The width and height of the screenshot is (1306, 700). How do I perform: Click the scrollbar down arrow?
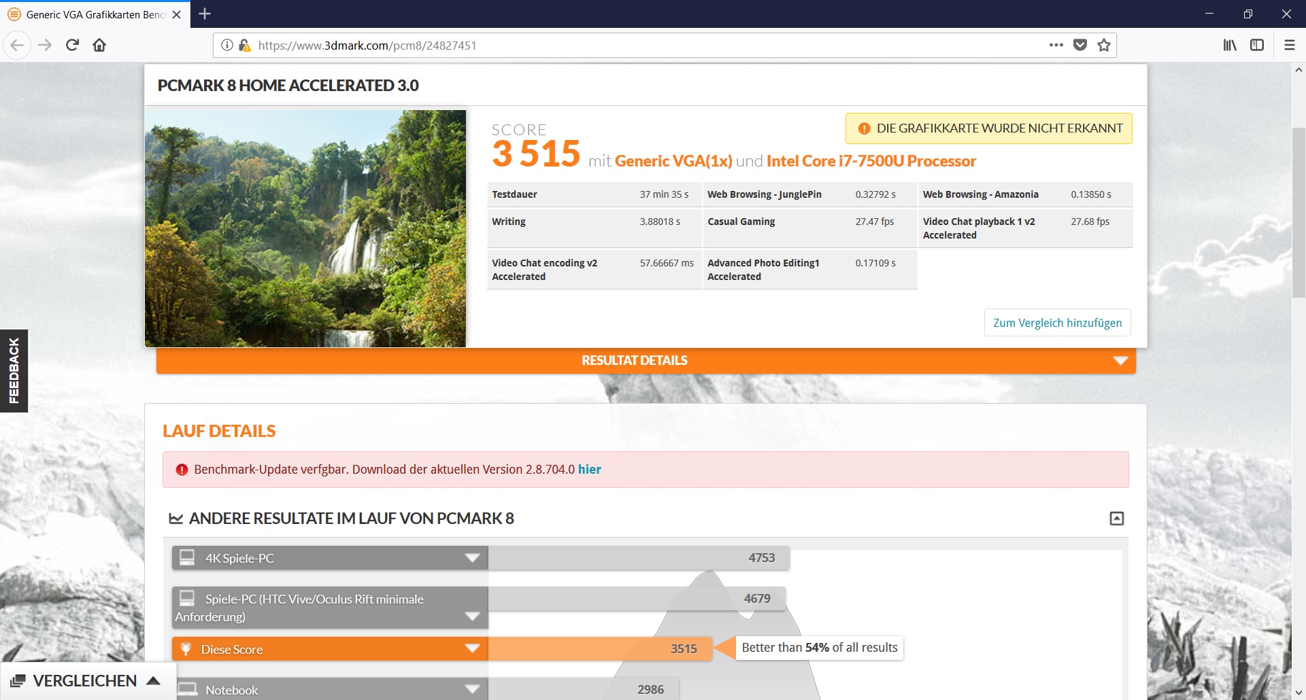[x=1299, y=693]
